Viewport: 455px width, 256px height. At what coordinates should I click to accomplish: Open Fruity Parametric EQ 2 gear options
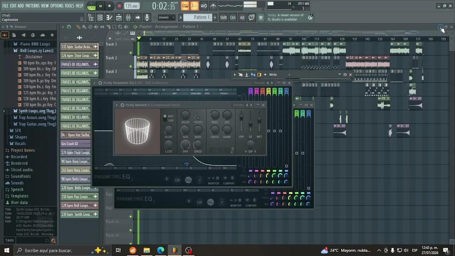100,83
